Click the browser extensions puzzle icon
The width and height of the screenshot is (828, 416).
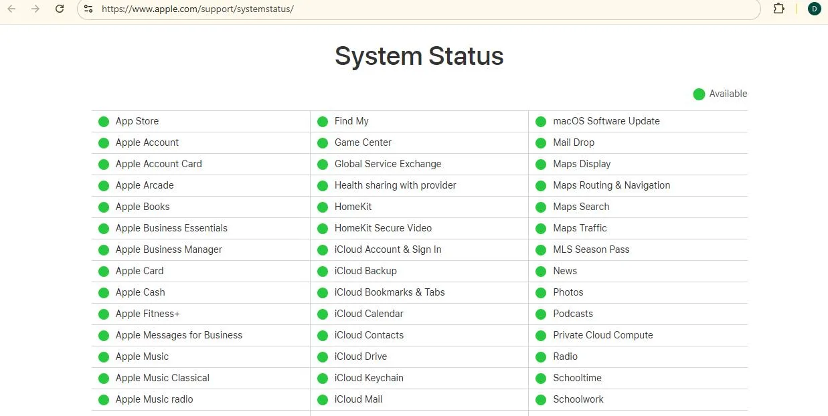point(778,9)
